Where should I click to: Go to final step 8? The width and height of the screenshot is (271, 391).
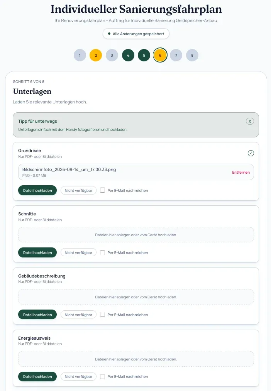(192, 55)
